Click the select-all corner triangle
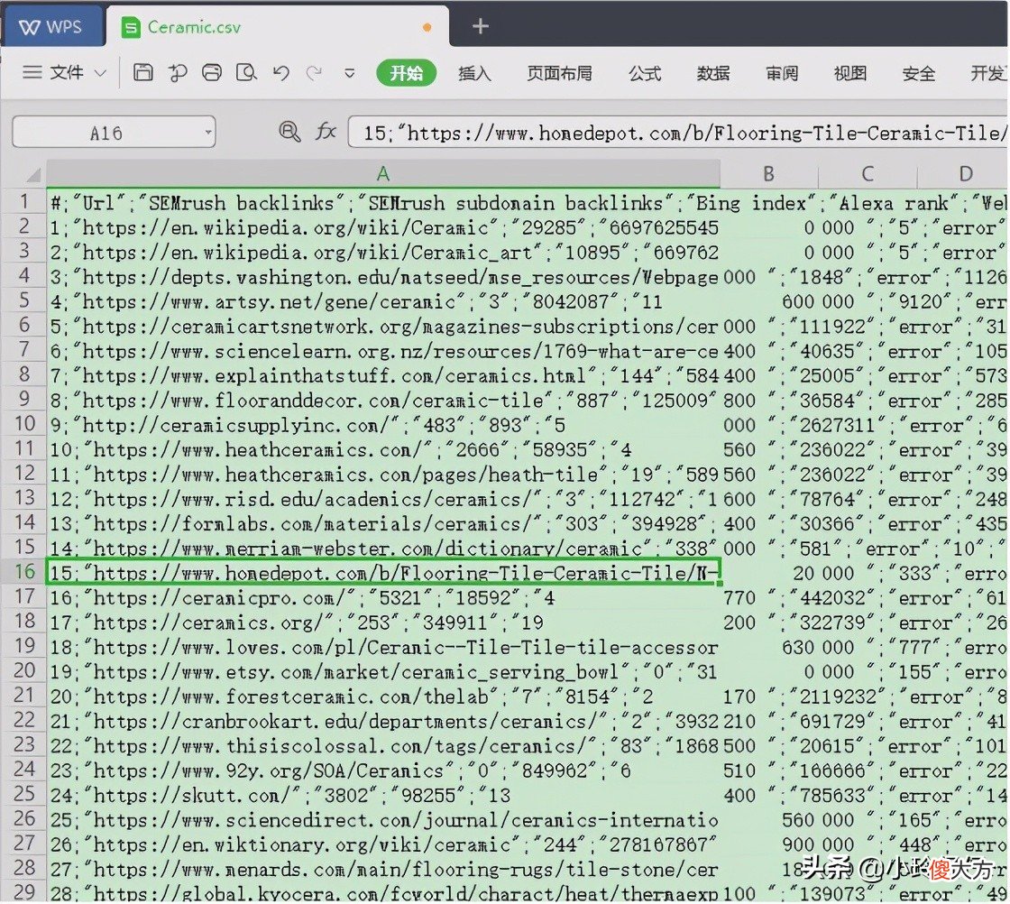Viewport: 1010px width, 904px height. point(33,175)
